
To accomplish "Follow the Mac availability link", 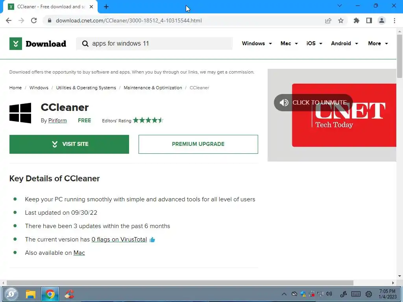I will tap(79, 253).
